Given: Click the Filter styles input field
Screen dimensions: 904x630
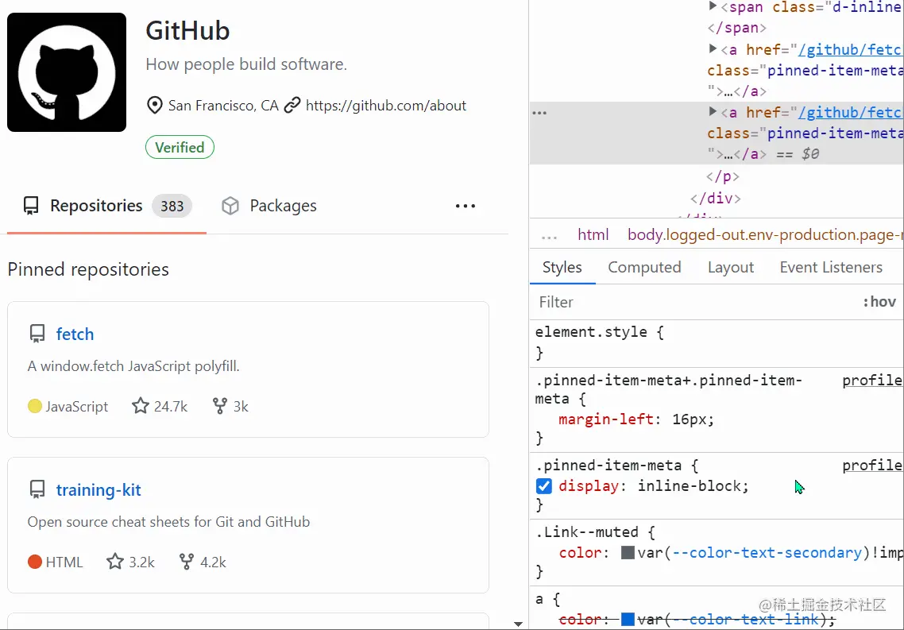Looking at the screenshot, I should 695,301.
